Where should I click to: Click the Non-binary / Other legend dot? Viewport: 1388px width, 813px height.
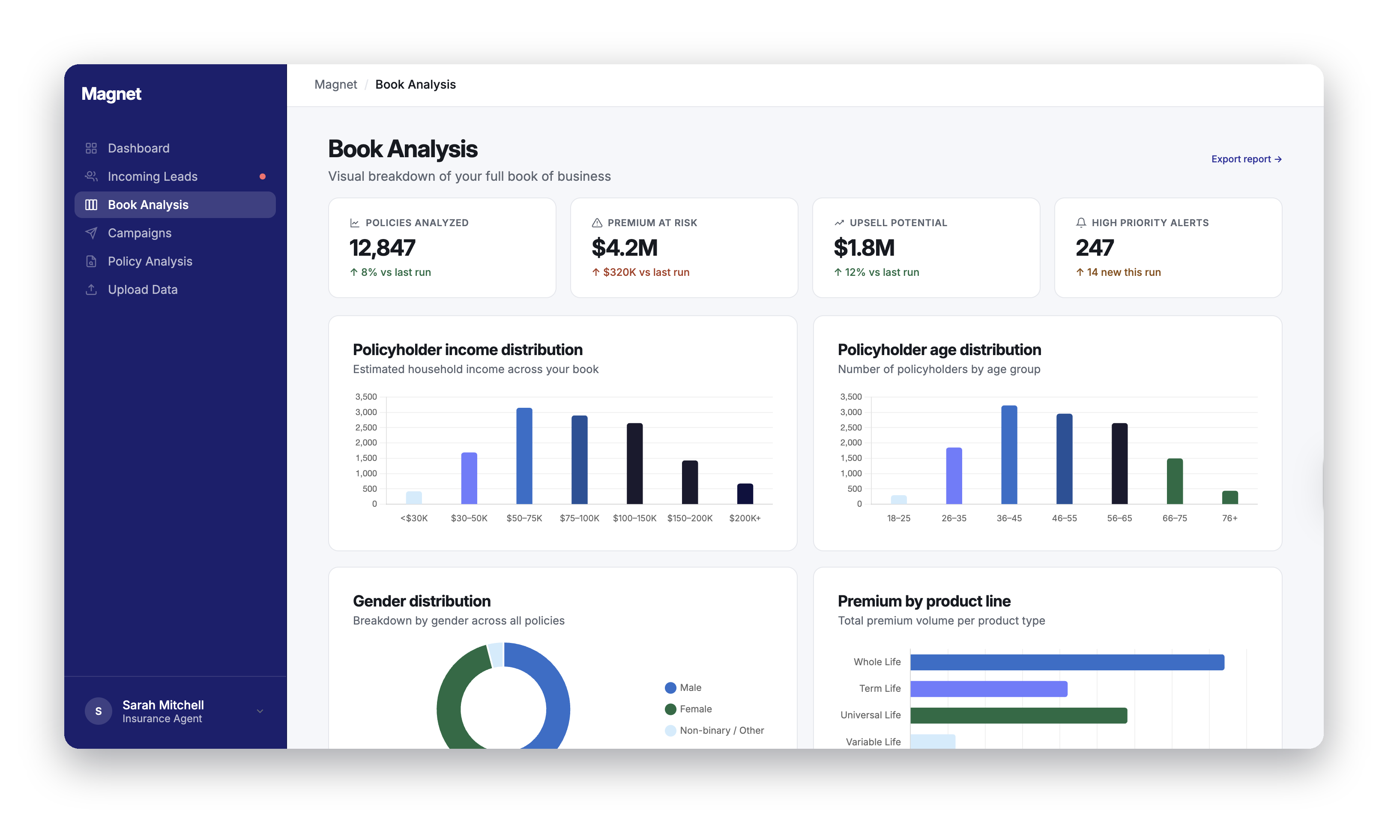[670, 731]
